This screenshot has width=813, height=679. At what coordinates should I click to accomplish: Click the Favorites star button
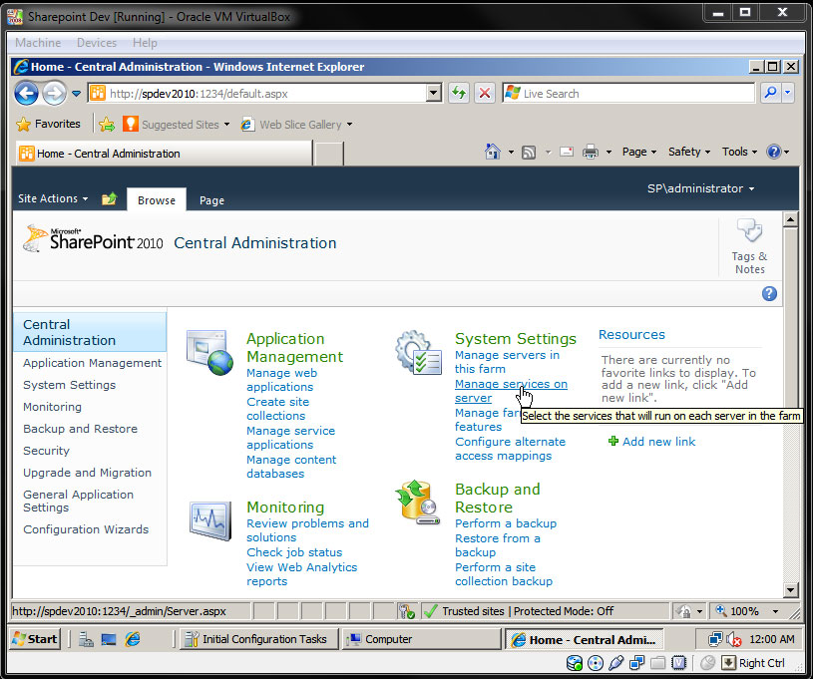point(49,124)
